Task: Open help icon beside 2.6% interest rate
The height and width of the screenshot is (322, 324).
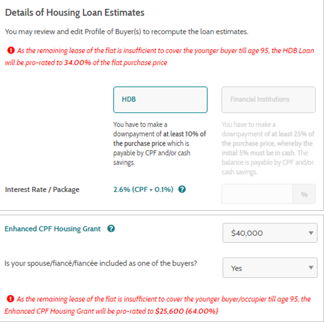Action: pos(182,190)
